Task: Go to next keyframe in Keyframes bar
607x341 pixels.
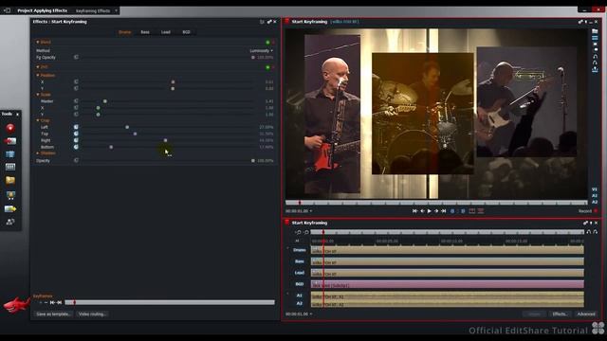Action: [x=59, y=302]
